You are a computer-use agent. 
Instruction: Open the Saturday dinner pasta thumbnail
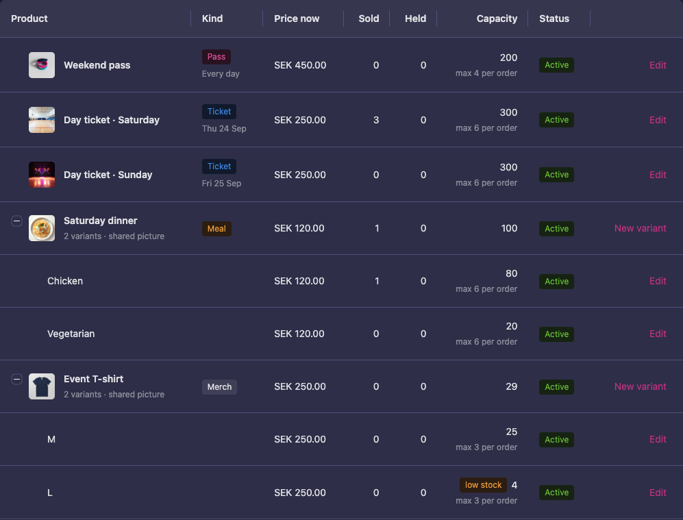tap(42, 228)
